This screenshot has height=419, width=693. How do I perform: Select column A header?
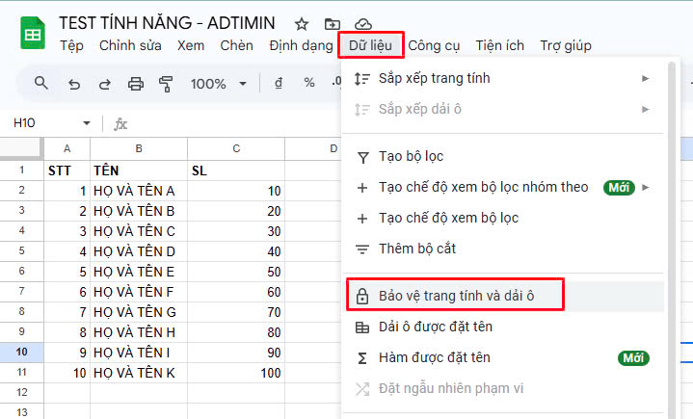click(67, 148)
